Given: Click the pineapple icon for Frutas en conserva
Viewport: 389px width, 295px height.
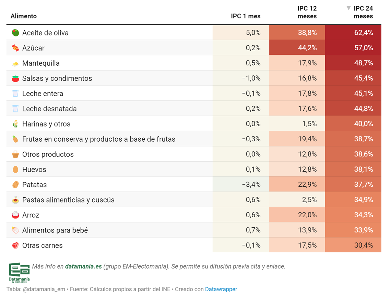Looking at the screenshot, I should click(15, 139).
